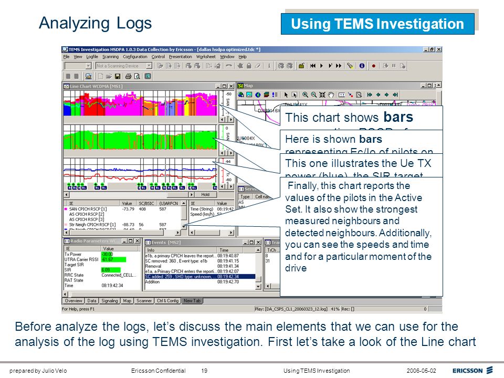Image resolution: width=504 pixels, height=378 pixels.
Task: Click the save workspace floppy icon
Action: [x=118, y=77]
